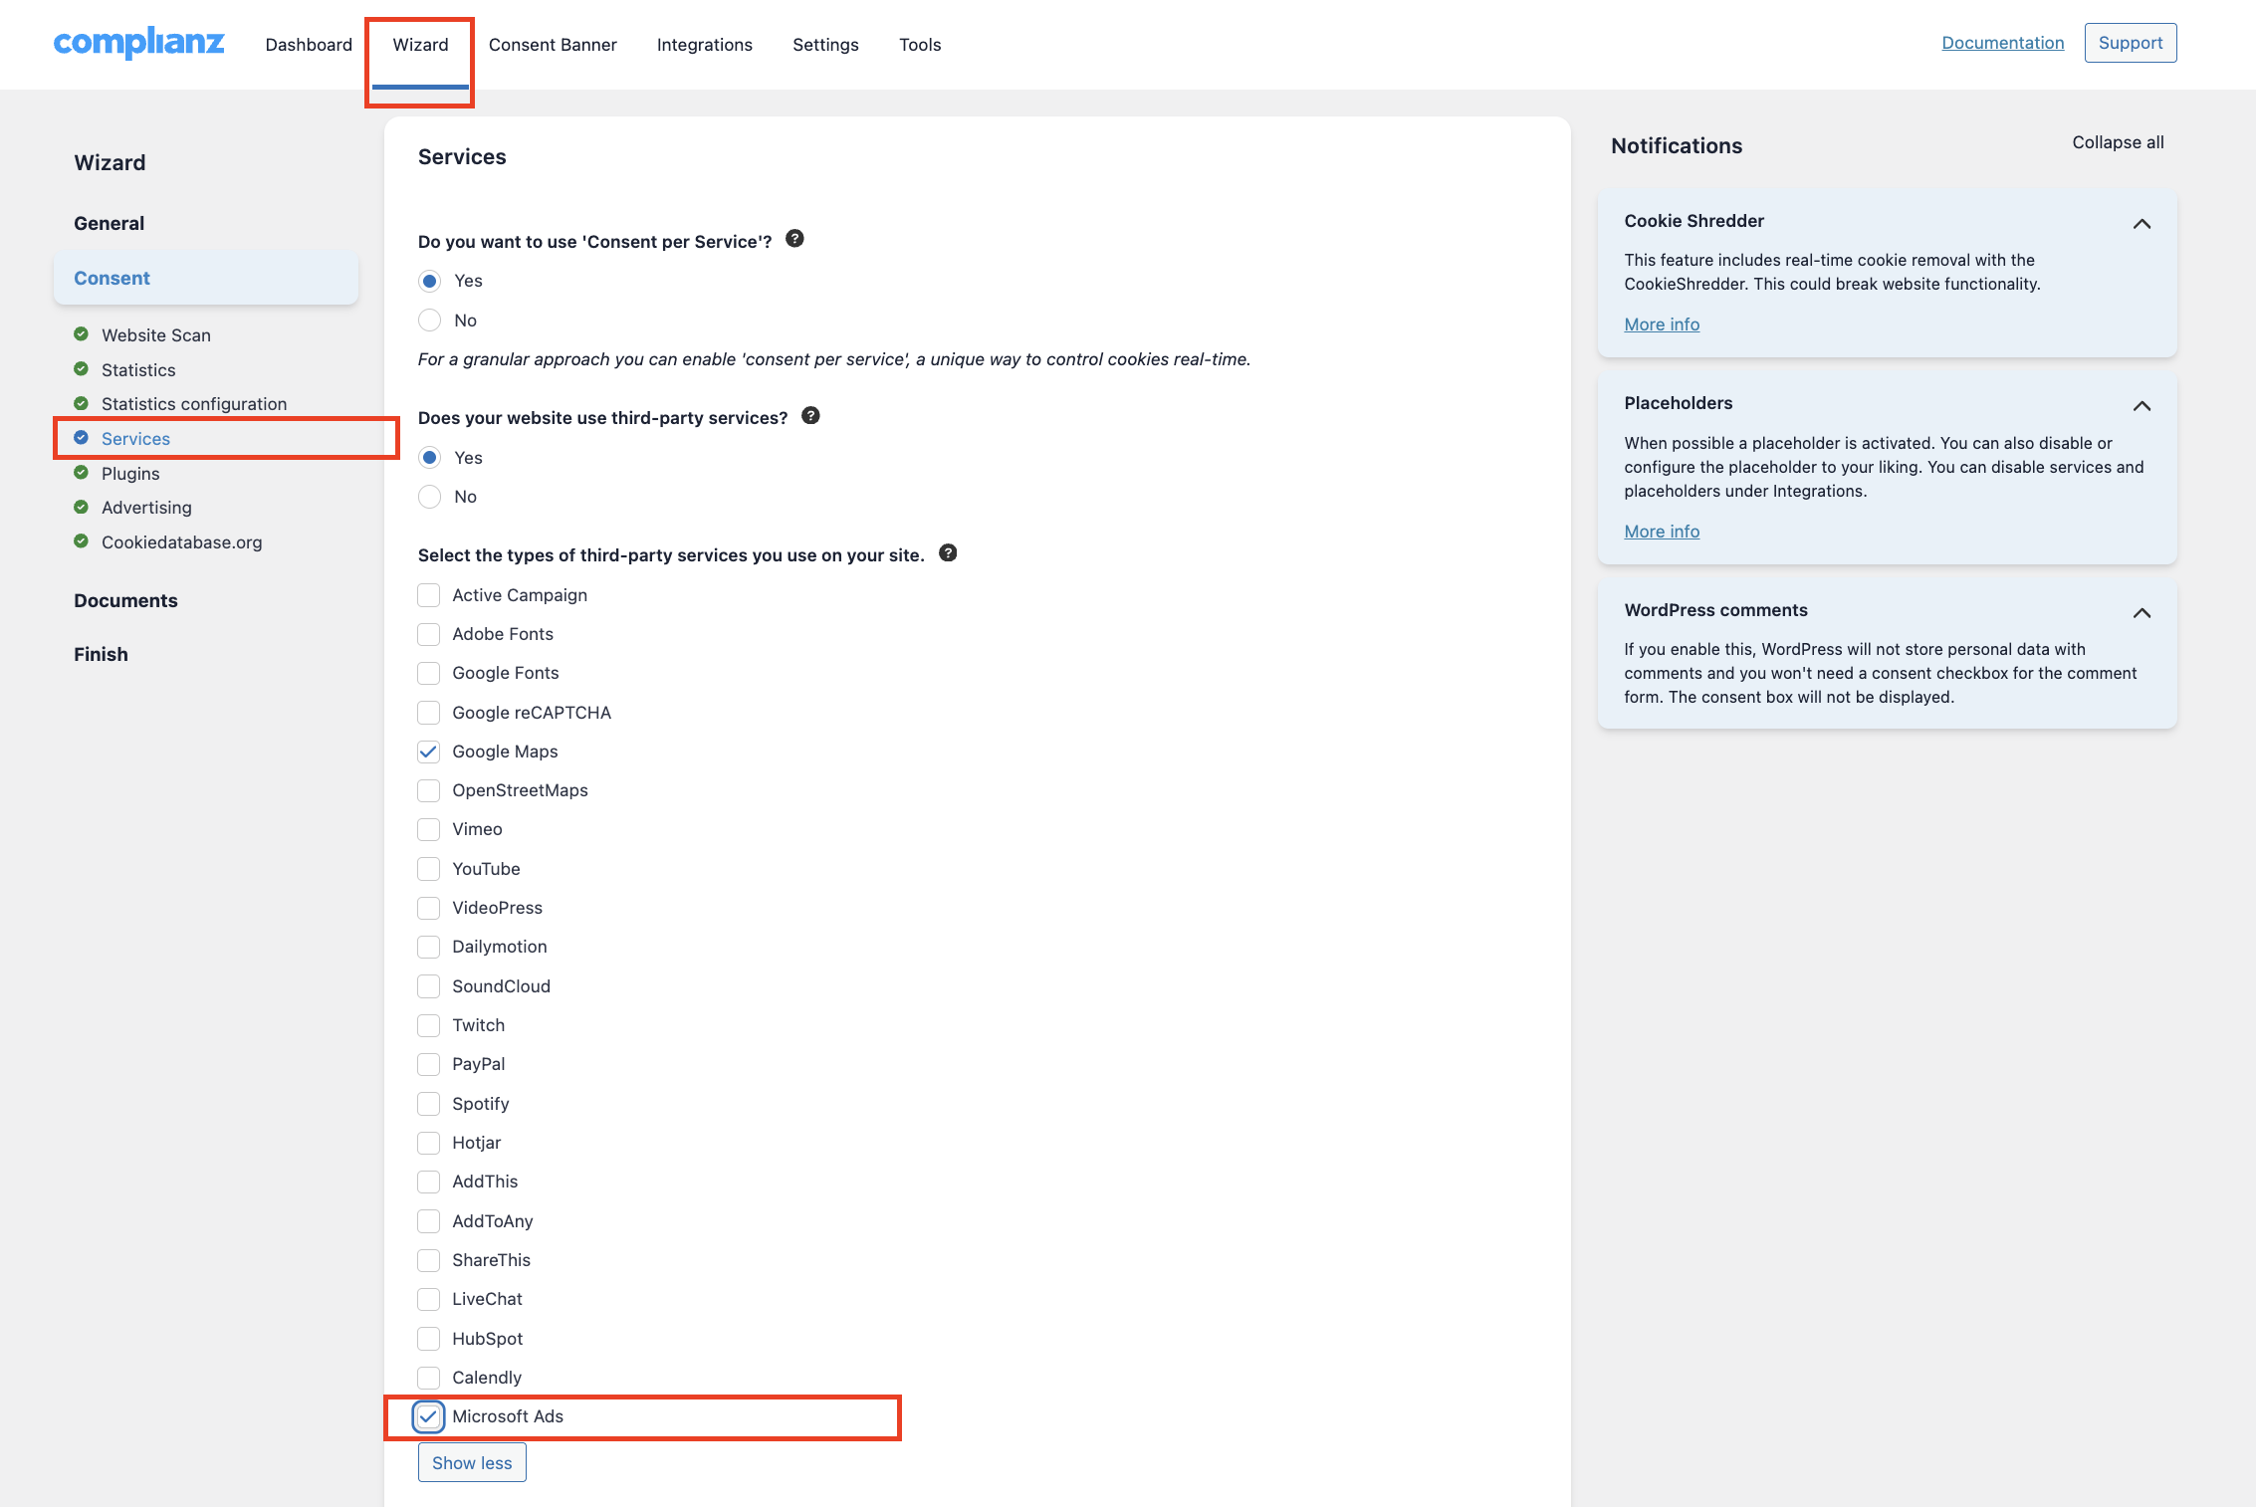Screen dimensions: 2256x1507
Task: Check the Calendly checkbox
Action: [x=428, y=1378]
